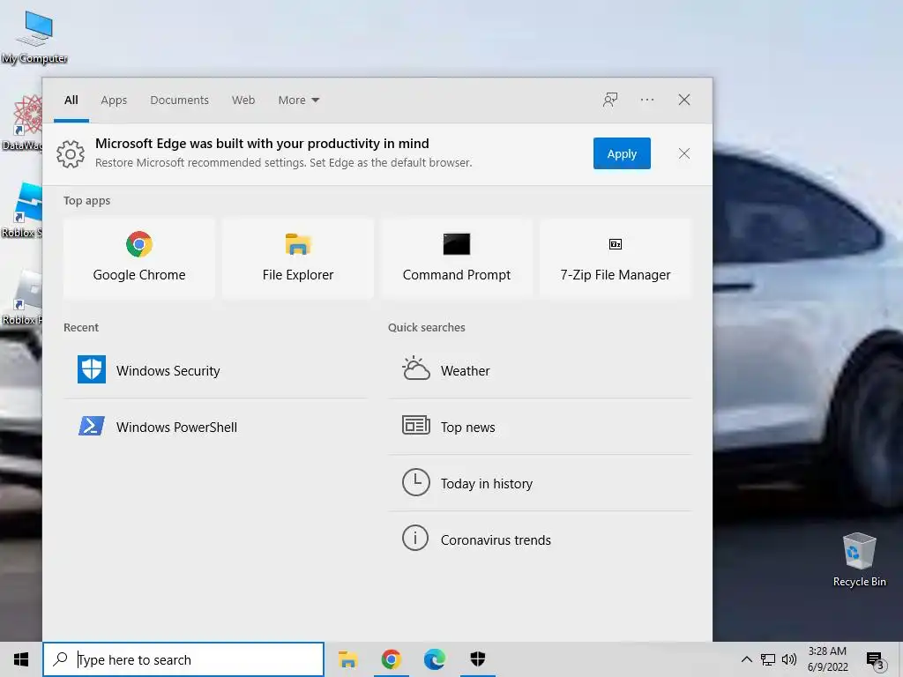Open File Explorer from Top apps

(298, 258)
